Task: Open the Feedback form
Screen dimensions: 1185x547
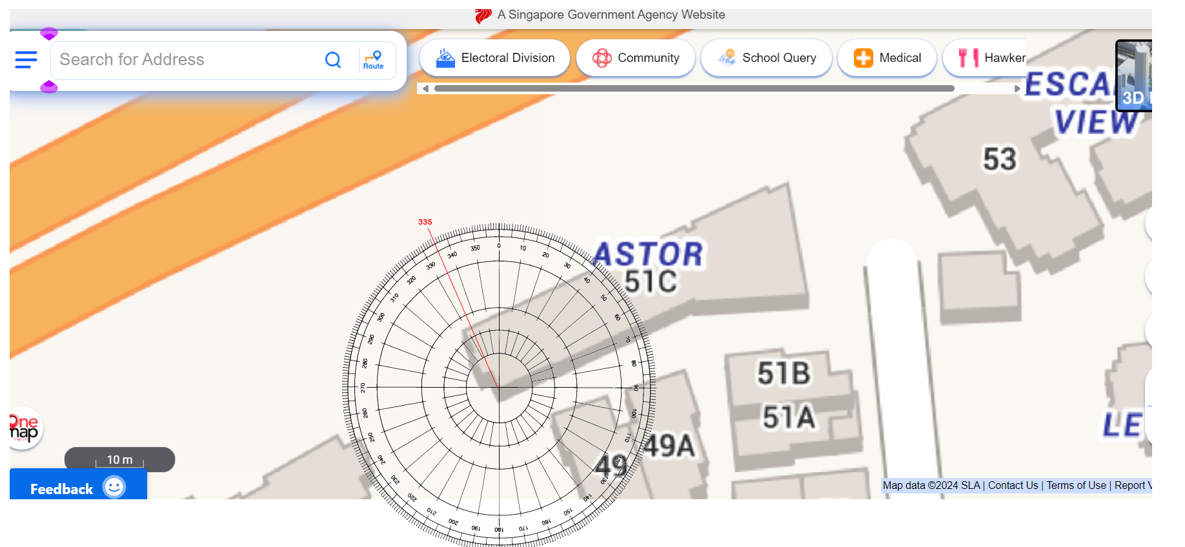Action: click(77, 488)
